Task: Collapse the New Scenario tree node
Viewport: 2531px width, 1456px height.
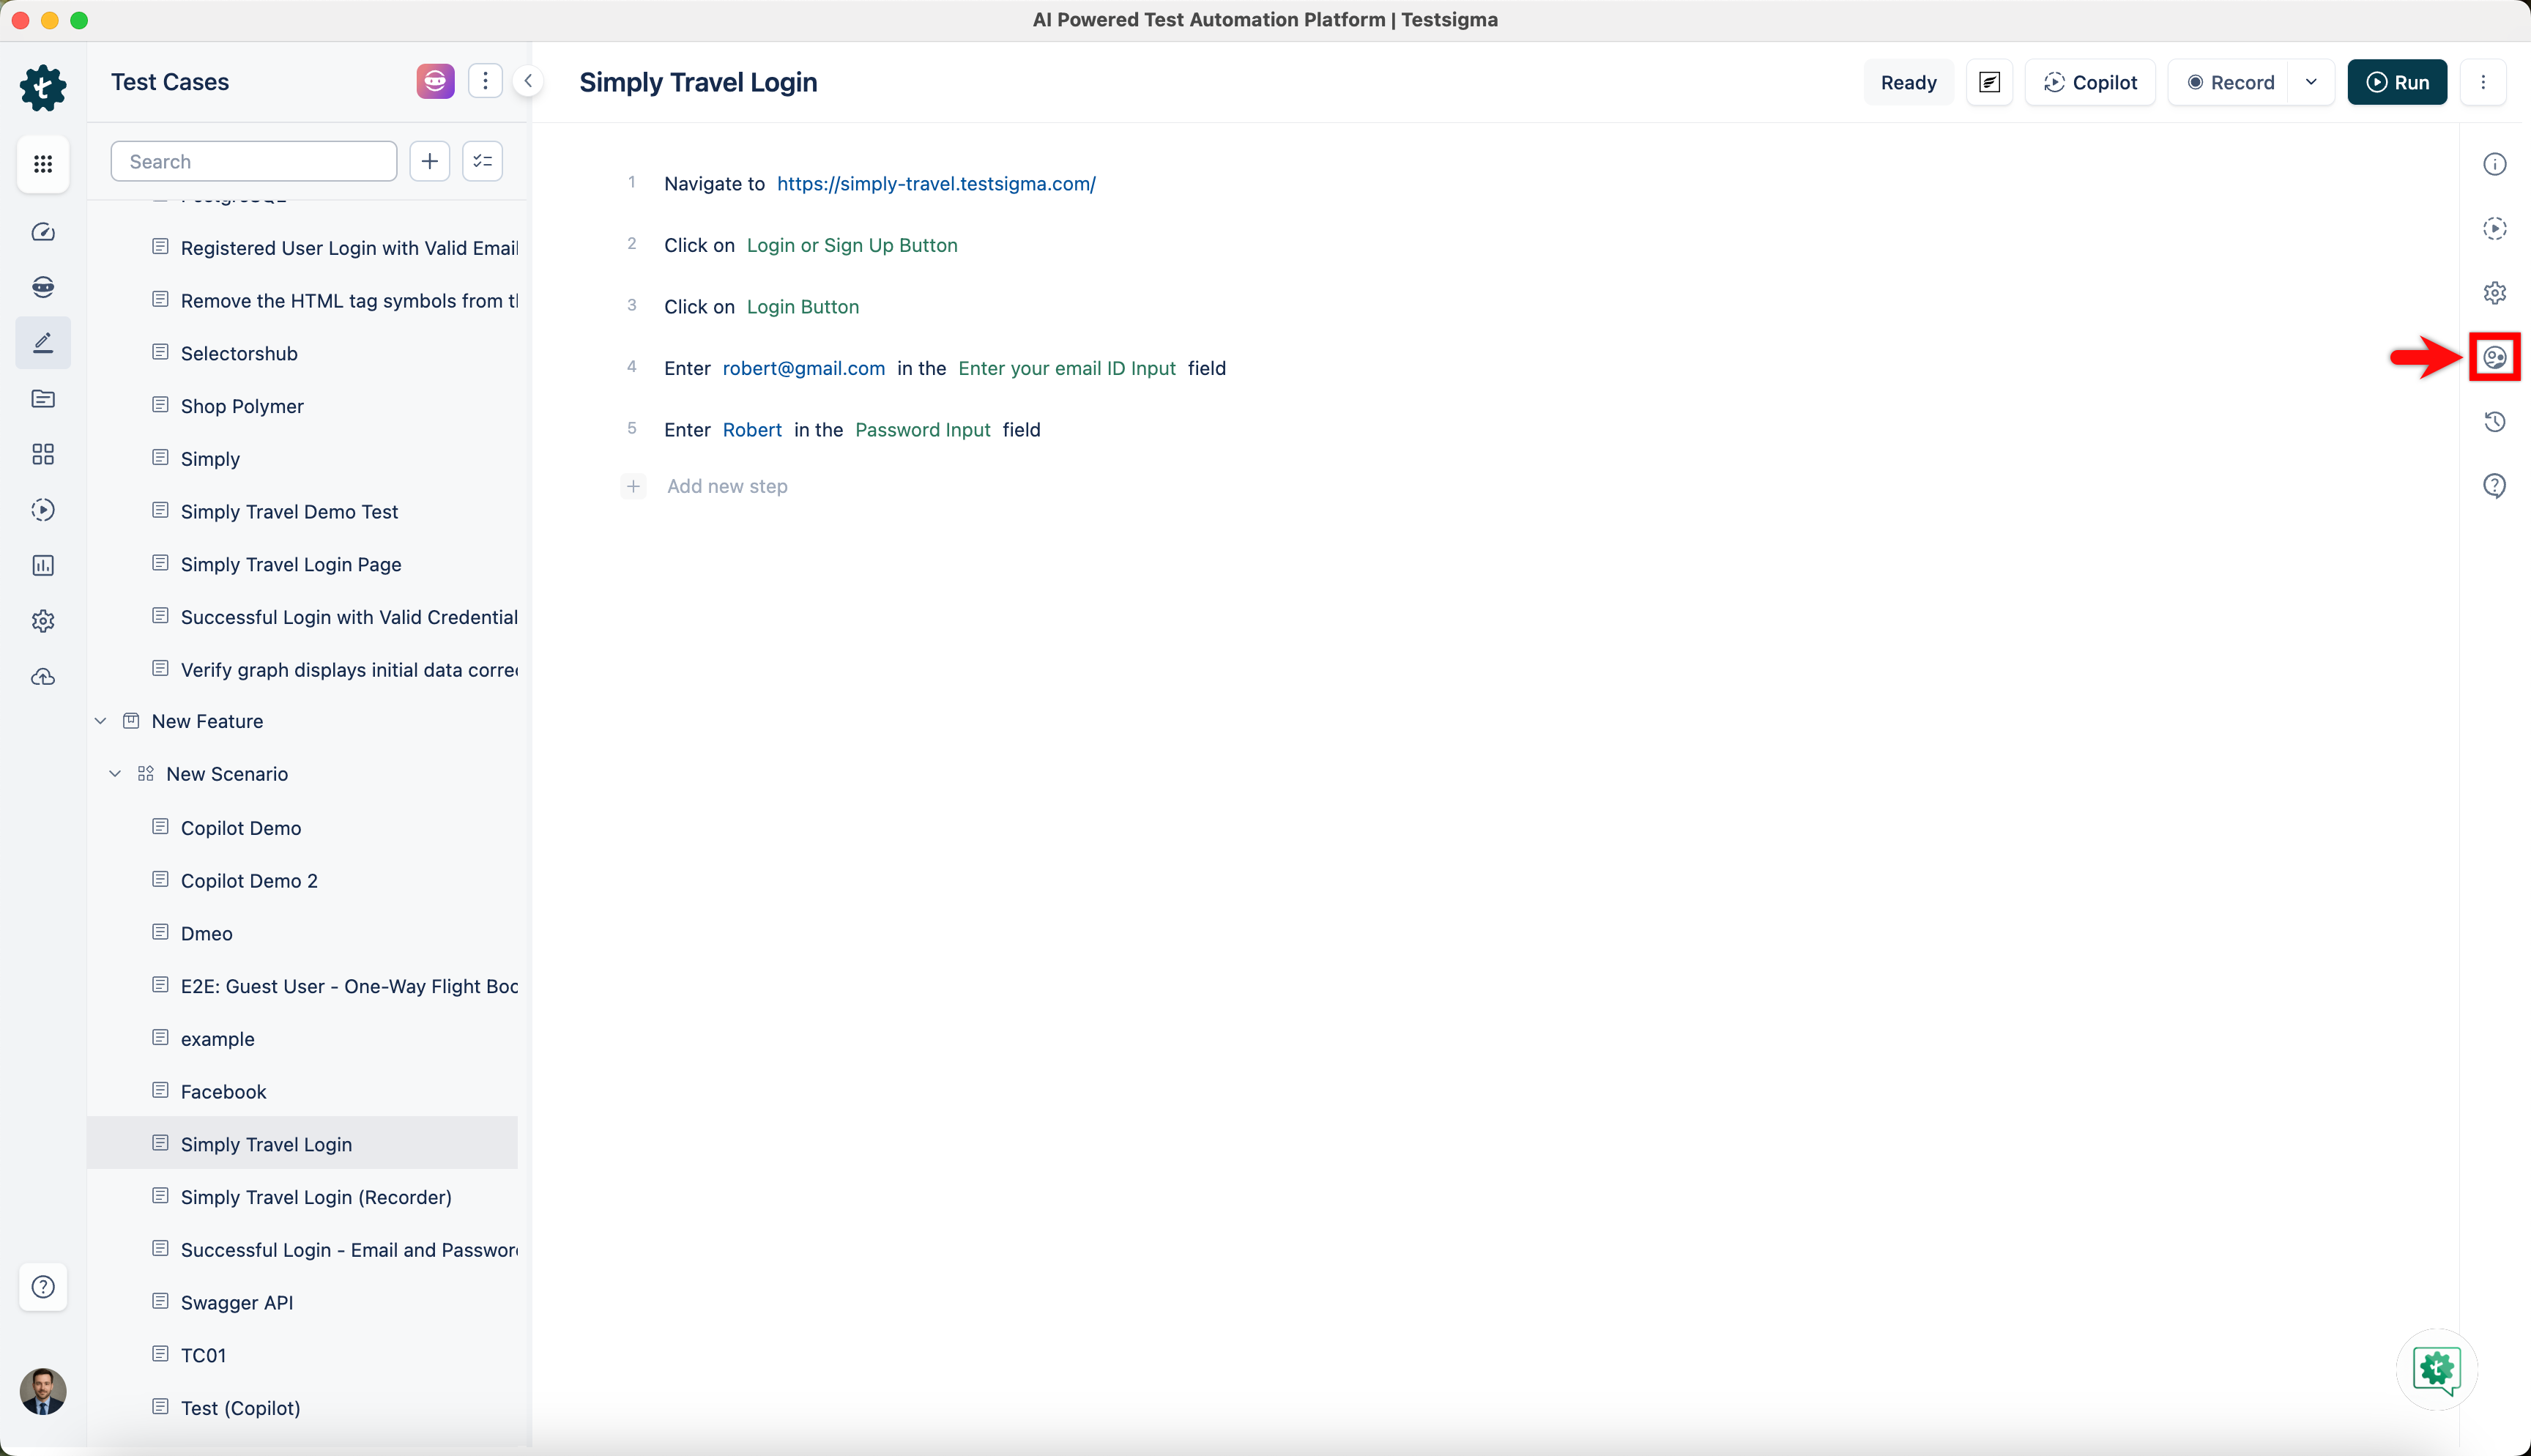Action: pyautogui.click(x=115, y=774)
